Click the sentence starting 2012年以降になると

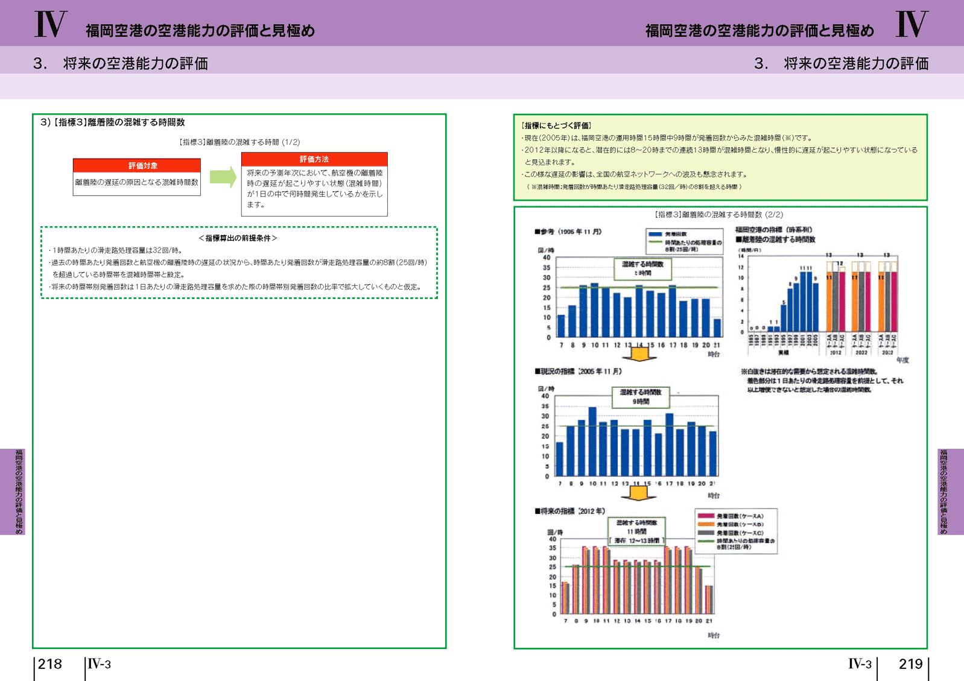(720, 156)
